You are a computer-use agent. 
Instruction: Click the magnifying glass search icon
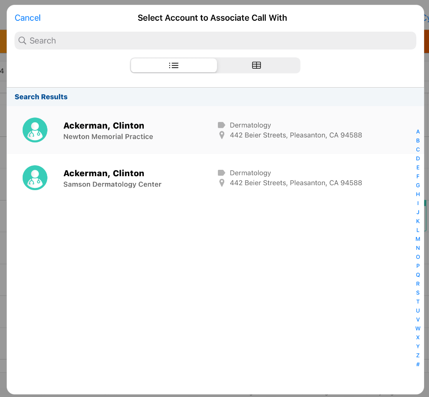click(x=22, y=41)
